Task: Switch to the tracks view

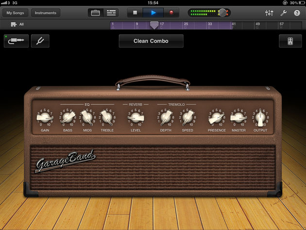Action: click(x=111, y=13)
